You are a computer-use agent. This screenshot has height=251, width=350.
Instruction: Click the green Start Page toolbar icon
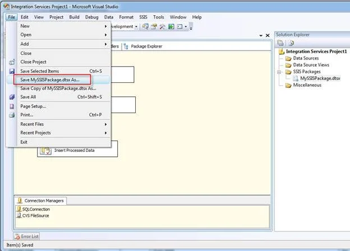coord(171,26)
